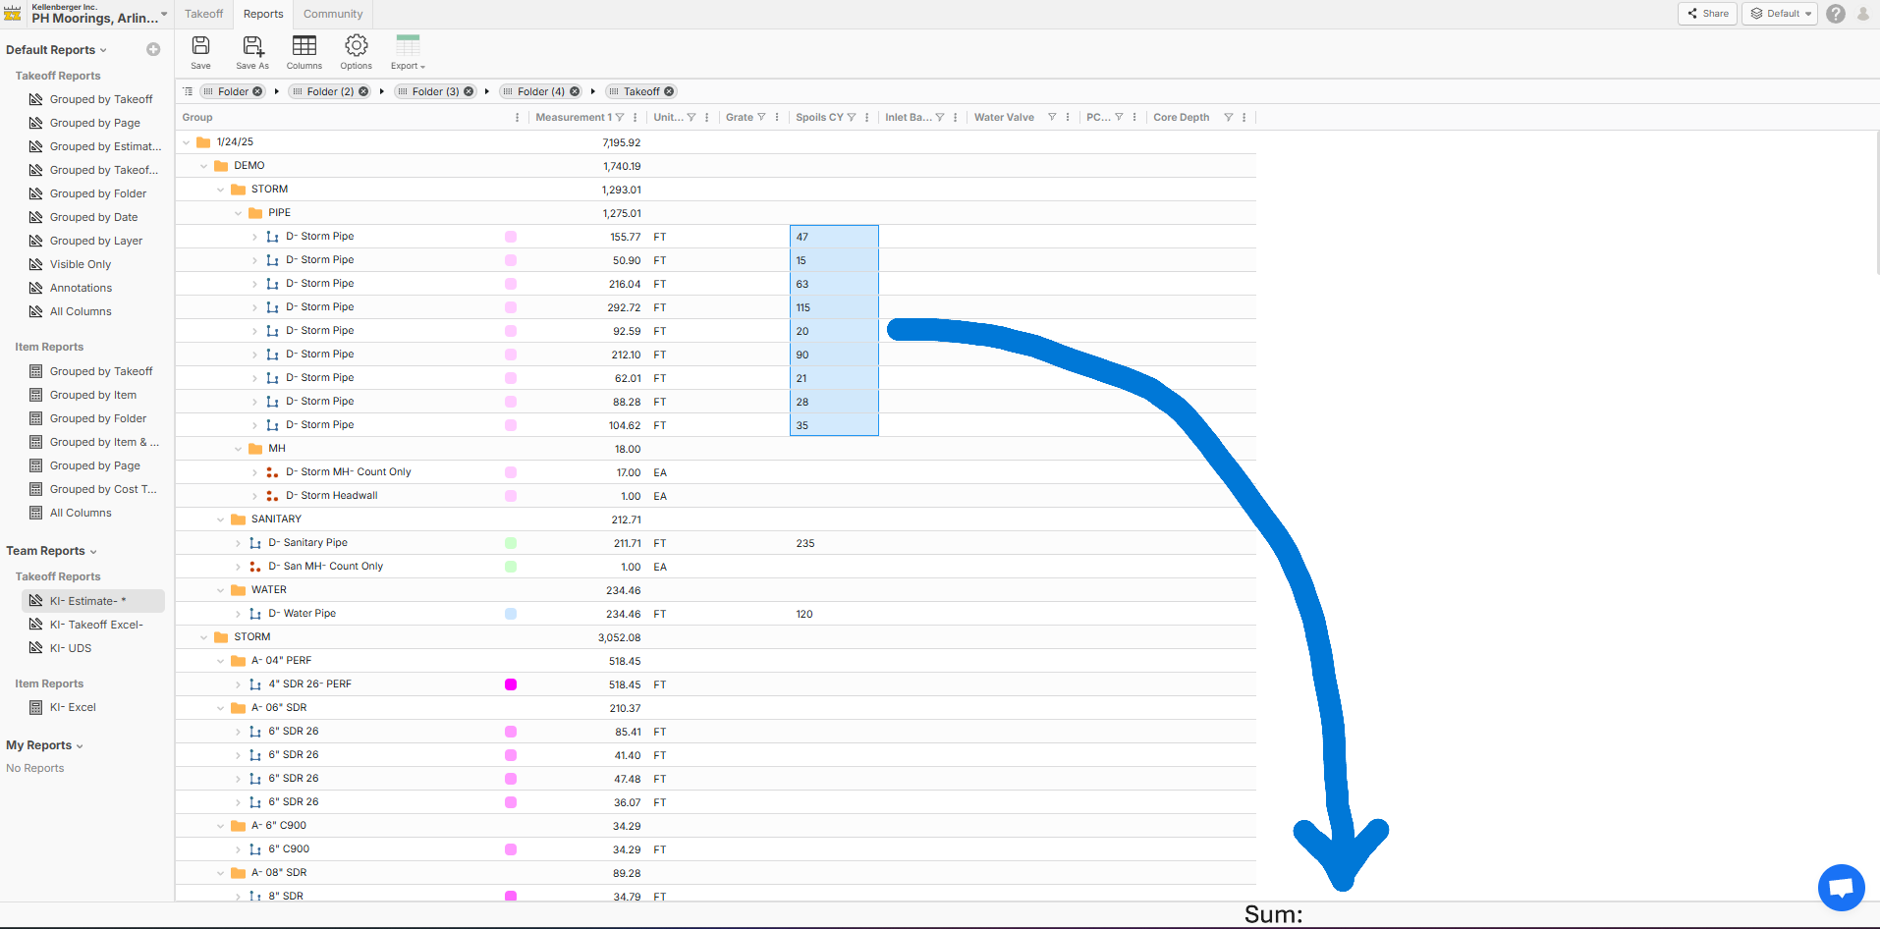Remove the Folder (2) grouping chip

(363, 91)
